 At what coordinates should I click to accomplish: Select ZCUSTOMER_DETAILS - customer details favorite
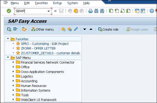51,53
